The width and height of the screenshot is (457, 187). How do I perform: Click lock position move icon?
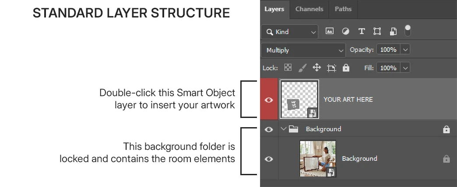[x=316, y=68]
